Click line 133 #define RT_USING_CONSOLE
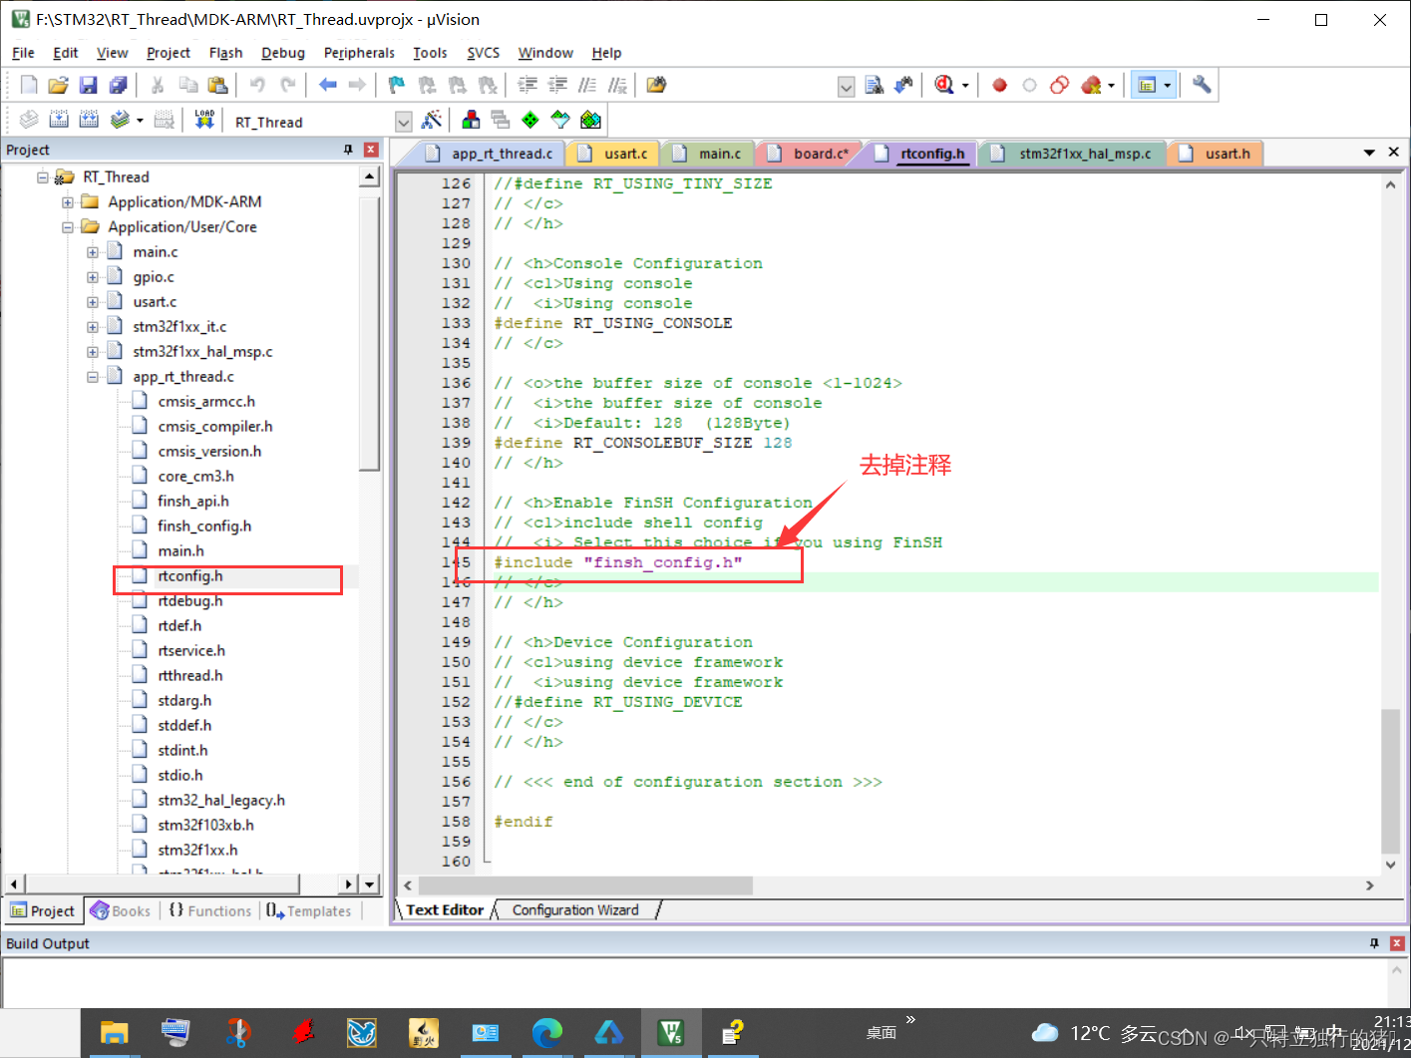Screen dimensions: 1411x1058 pos(613,323)
